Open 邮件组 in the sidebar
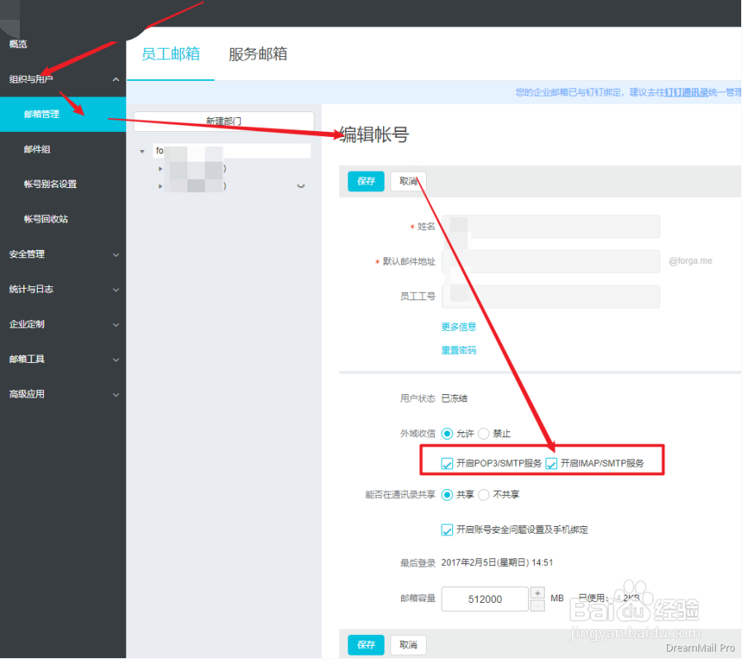This screenshot has height=659, width=742. coord(37,149)
